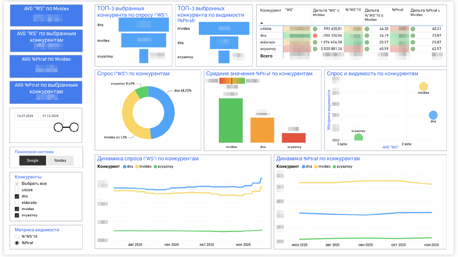This screenshot has width=458, height=257.
Task: Click green indicator next to 60,59
Action: (367, 49)
